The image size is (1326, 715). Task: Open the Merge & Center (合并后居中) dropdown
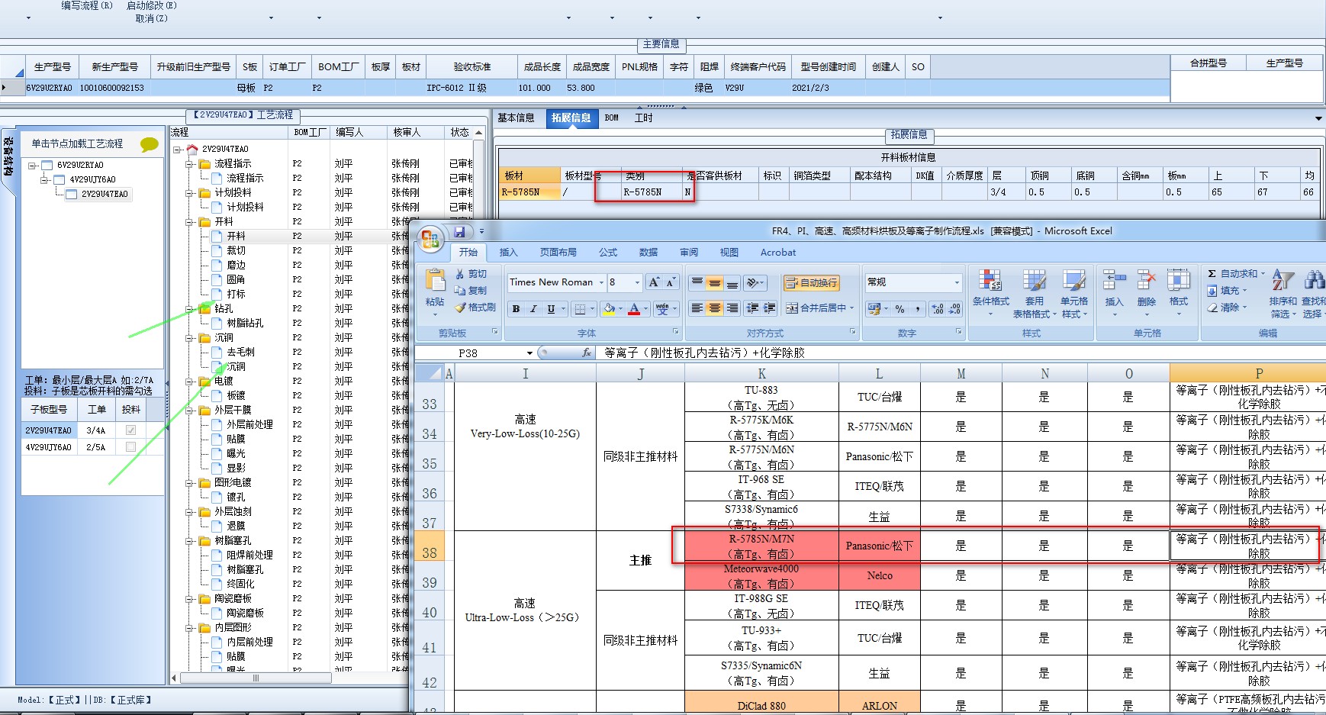(x=851, y=308)
